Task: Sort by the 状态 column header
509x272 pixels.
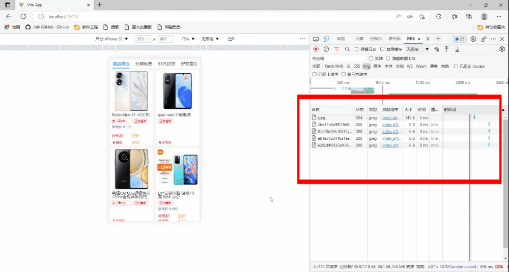Action: [360, 110]
